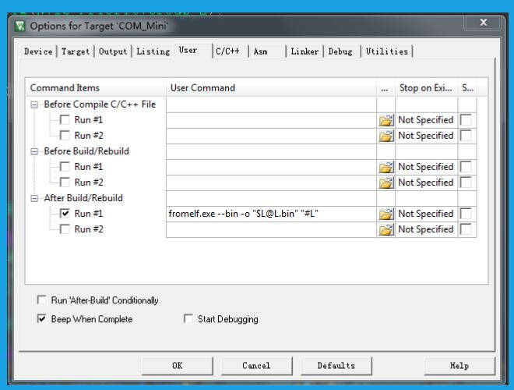Click the Before Build Run #1 command field
The width and height of the screenshot is (514, 390).
[271, 167]
